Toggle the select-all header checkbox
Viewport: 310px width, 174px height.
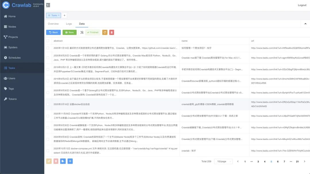(x=48, y=41)
